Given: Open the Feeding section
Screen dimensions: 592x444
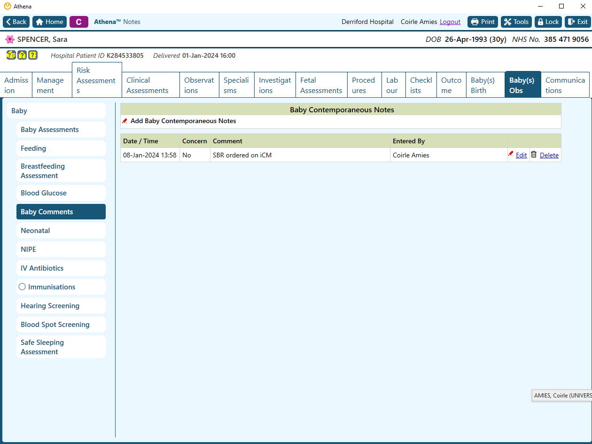Looking at the screenshot, I should click(61, 148).
